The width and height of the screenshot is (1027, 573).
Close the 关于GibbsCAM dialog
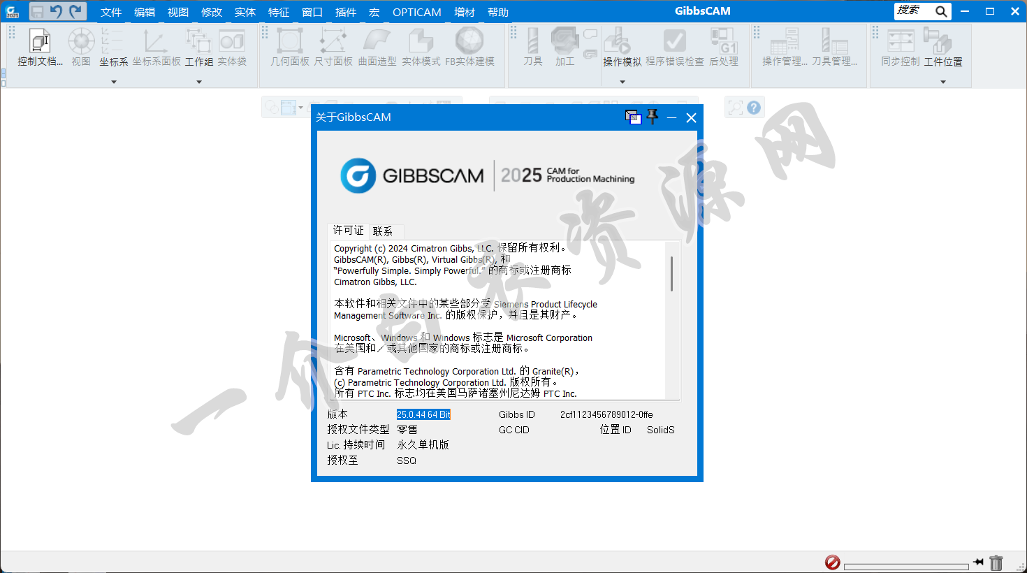(691, 117)
